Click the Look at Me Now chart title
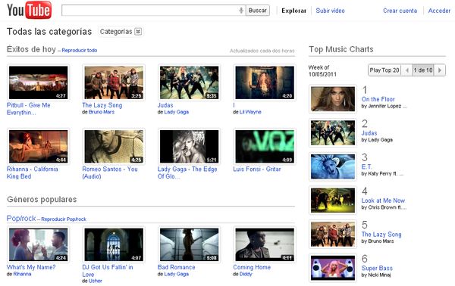This screenshot has width=455, height=286. pyautogui.click(x=383, y=201)
